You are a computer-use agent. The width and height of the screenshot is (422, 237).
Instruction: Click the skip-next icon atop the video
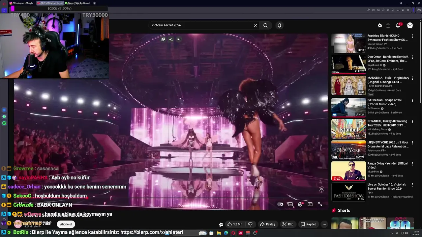point(178,39)
